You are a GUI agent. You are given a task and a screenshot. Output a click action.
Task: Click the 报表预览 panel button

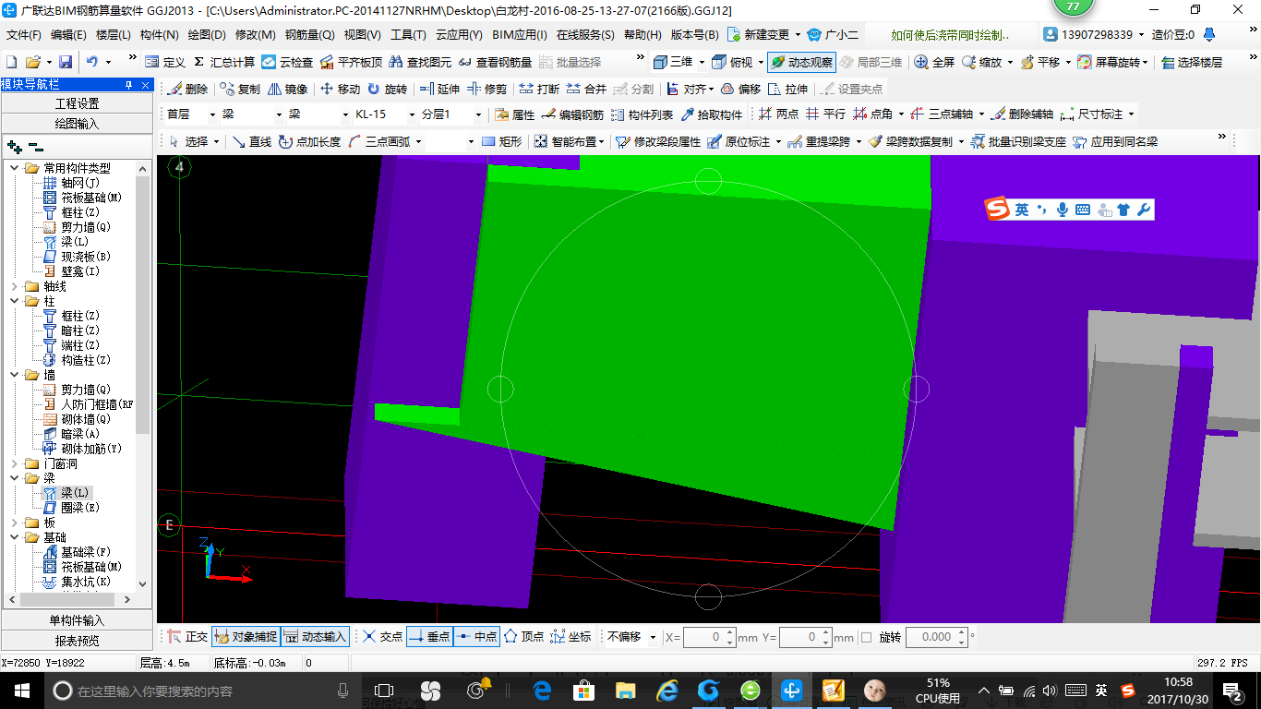[77, 640]
